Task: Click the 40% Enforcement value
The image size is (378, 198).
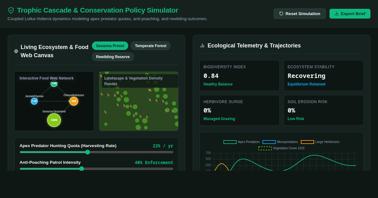Action: point(154,162)
